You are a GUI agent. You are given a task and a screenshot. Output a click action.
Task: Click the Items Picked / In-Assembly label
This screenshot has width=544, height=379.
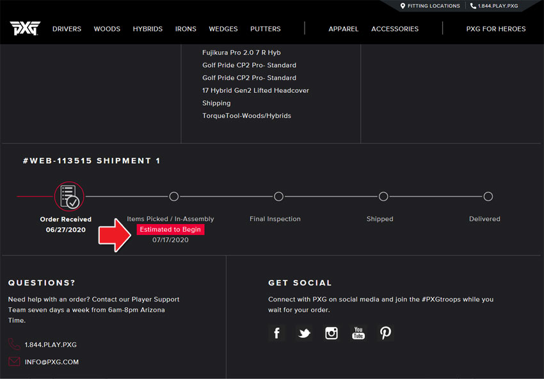click(170, 219)
